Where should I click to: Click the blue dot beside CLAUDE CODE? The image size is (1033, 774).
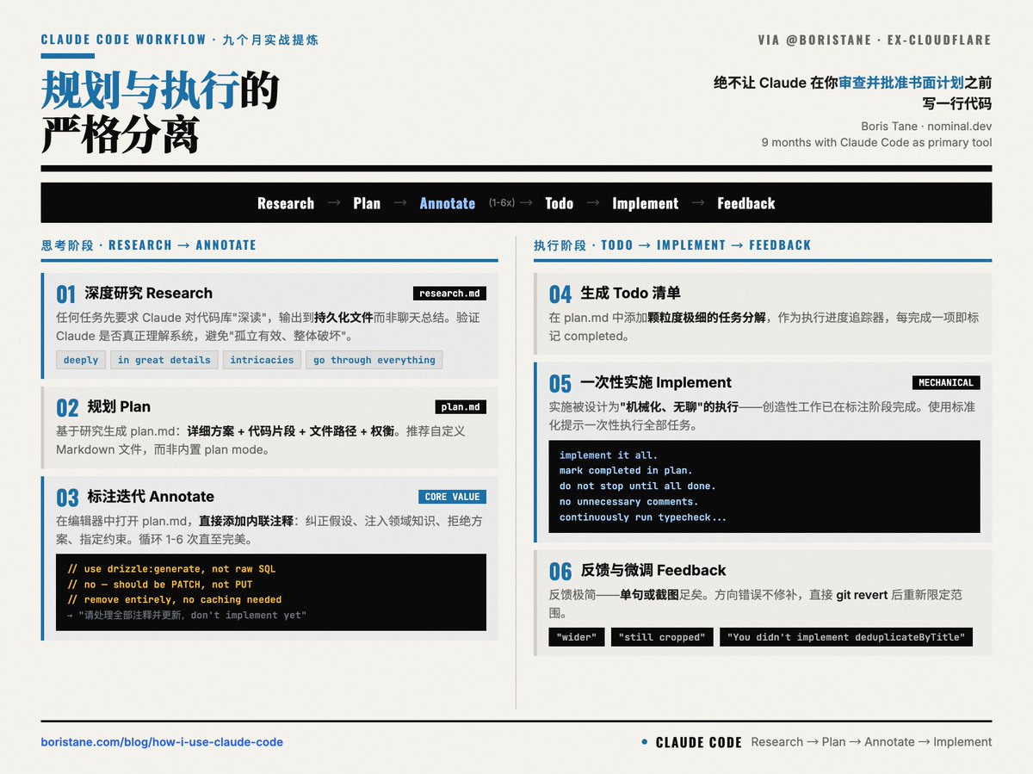[645, 742]
